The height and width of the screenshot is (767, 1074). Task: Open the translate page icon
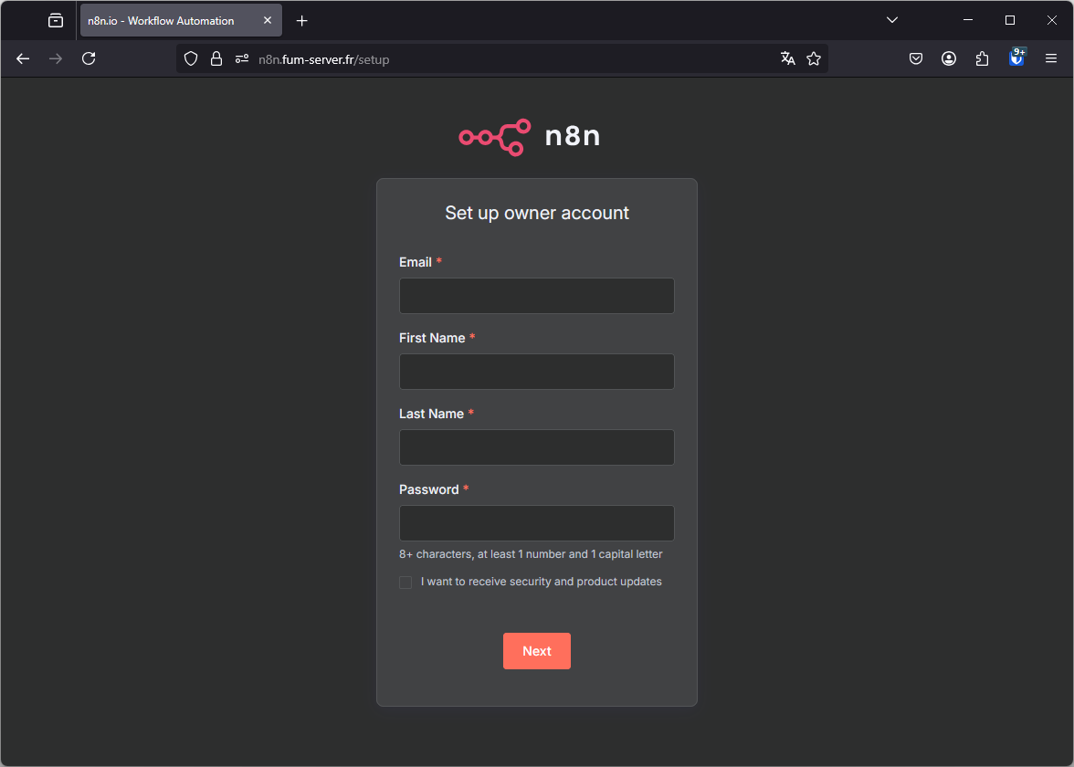(x=788, y=58)
